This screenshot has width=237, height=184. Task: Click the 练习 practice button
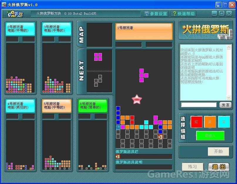(x=192, y=167)
